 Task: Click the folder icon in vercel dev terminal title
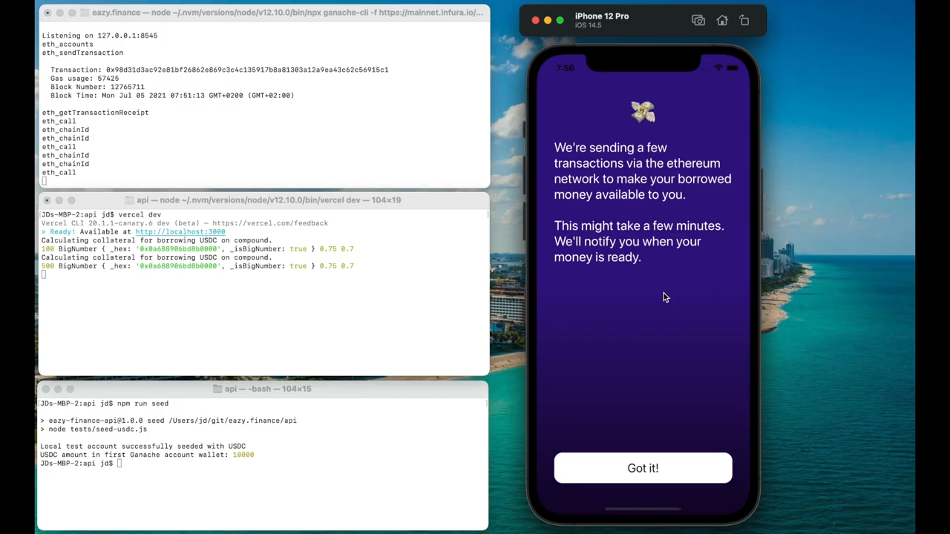pos(130,200)
